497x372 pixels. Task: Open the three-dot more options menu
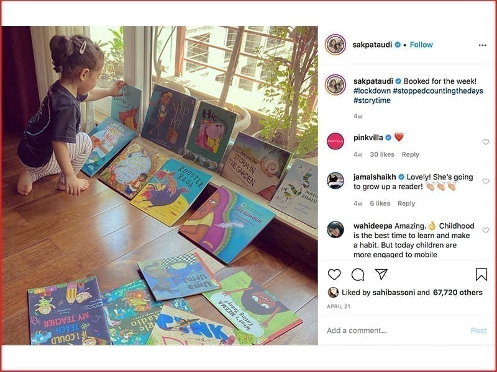(483, 45)
